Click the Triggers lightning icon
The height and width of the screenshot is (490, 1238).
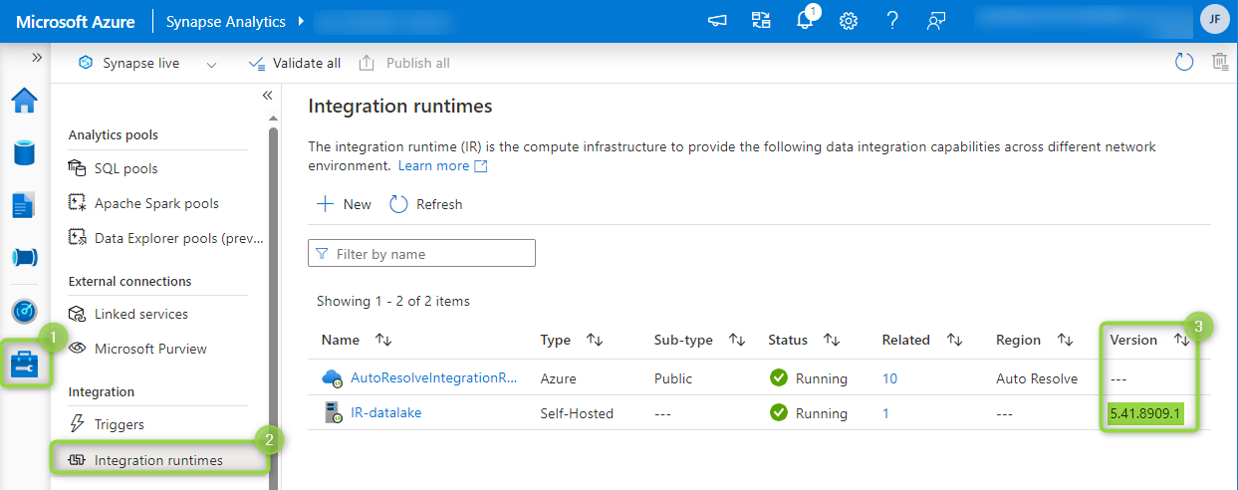78,424
